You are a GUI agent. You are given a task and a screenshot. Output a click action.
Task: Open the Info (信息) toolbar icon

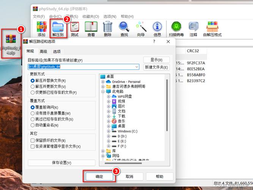[157, 29]
